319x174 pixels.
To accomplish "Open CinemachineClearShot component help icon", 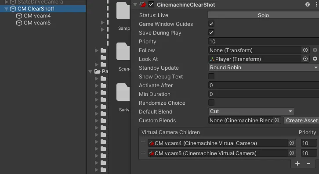I will 308,4.
